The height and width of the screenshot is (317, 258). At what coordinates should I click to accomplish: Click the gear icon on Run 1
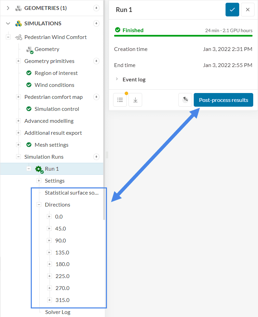[38, 169]
